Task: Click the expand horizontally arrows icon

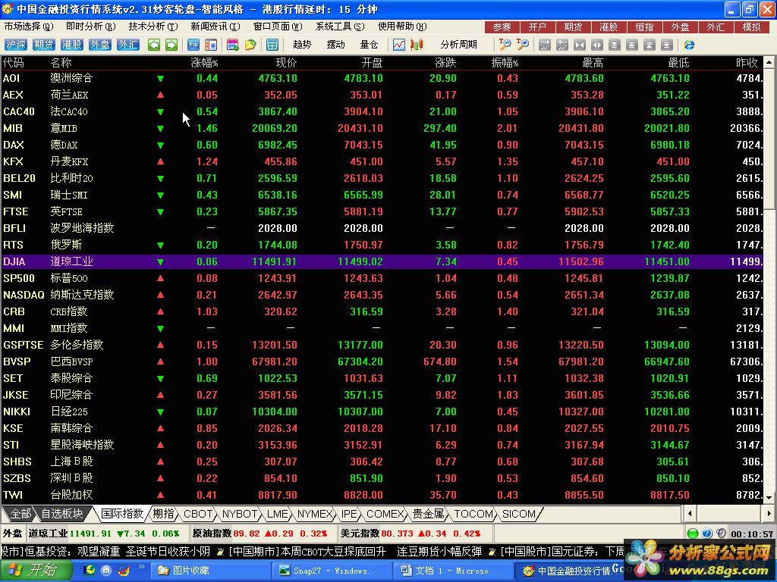Action: 597,45
